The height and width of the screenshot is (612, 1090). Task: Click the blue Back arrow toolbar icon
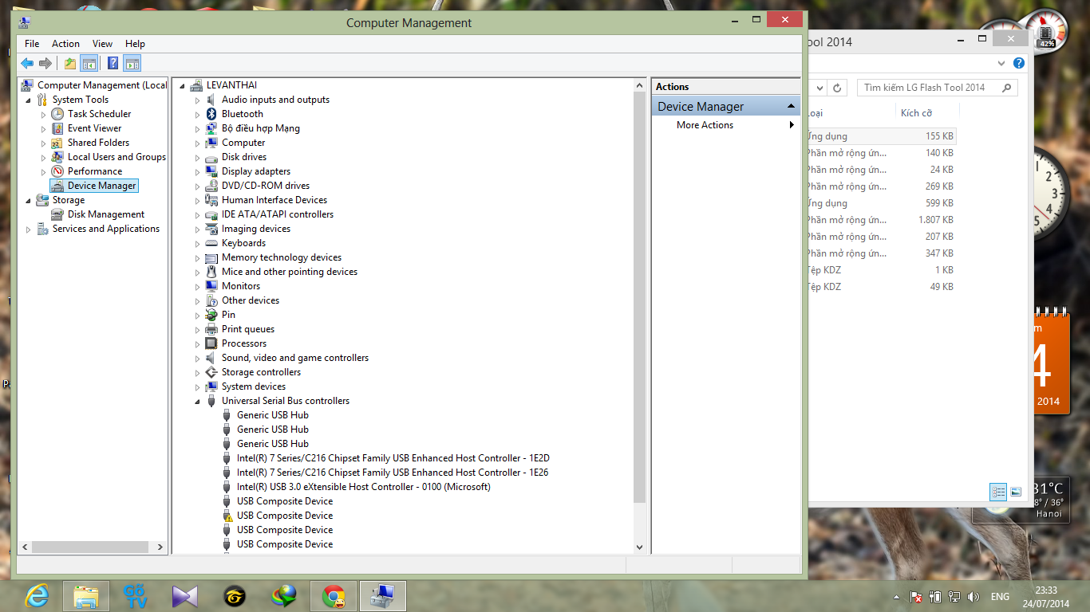(27, 64)
